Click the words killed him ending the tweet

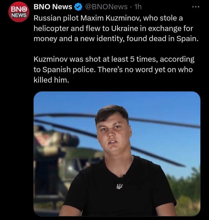(x=51, y=80)
